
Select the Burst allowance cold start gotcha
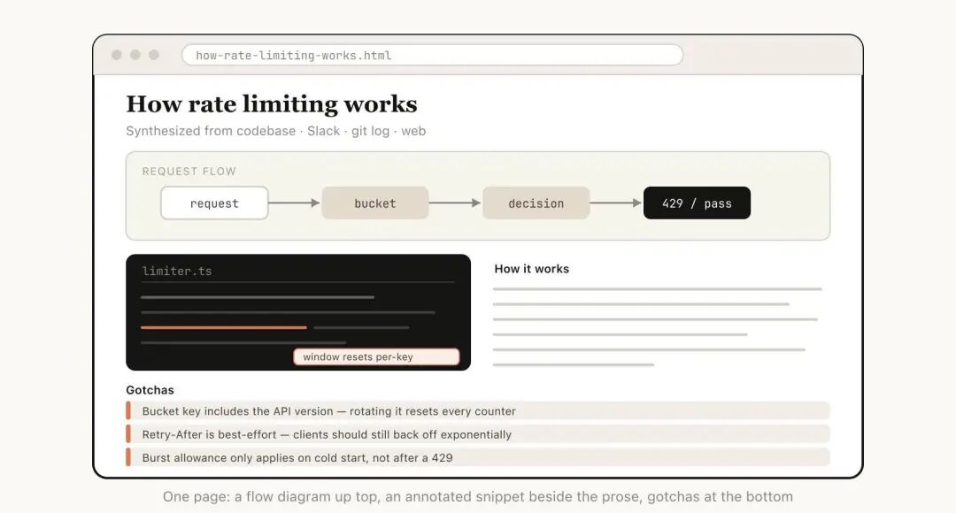point(478,457)
